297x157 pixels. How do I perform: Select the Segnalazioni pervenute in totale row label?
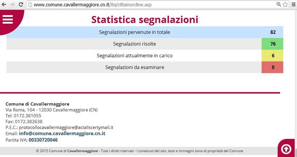135,32
